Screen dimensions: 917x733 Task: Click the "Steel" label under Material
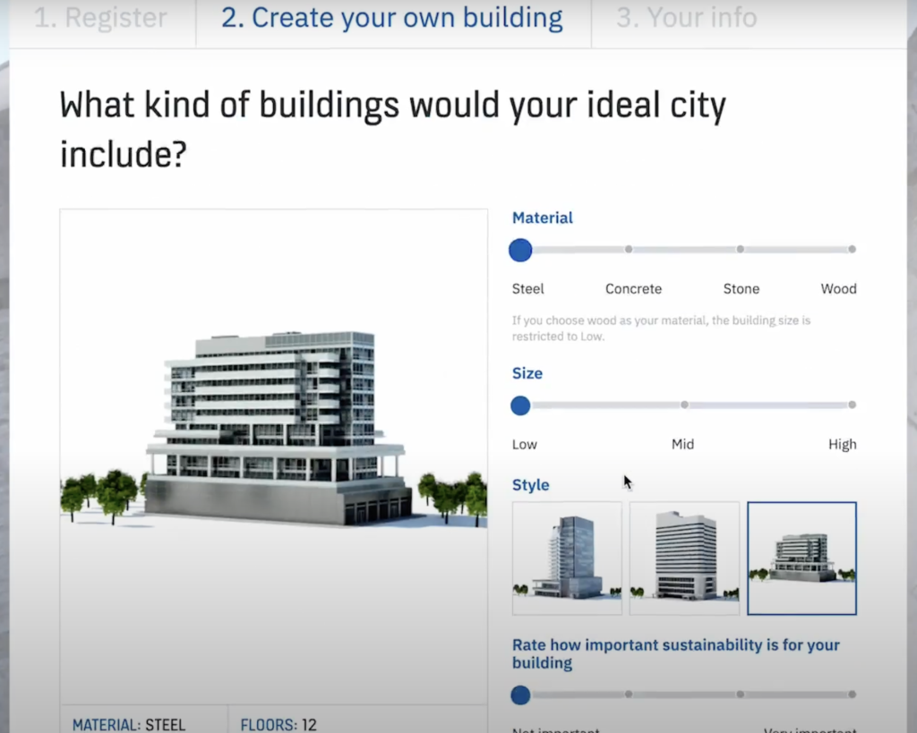tap(527, 288)
